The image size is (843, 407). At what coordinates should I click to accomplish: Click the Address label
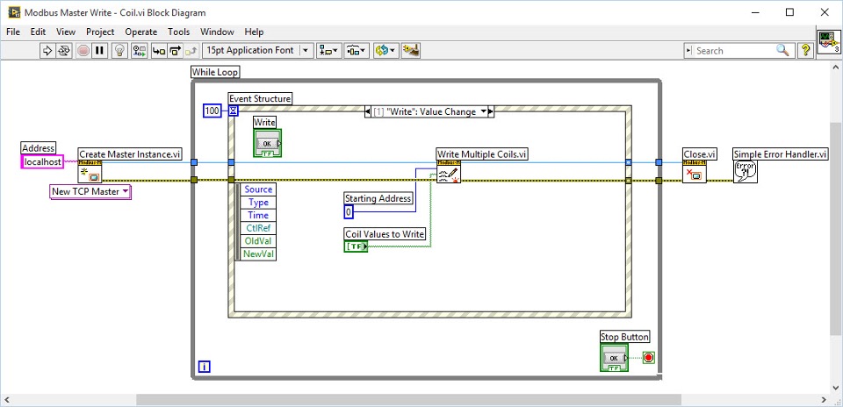pos(38,148)
